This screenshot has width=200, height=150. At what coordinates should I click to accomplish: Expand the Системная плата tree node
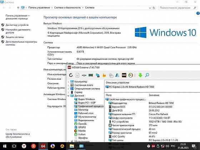click(68, 85)
